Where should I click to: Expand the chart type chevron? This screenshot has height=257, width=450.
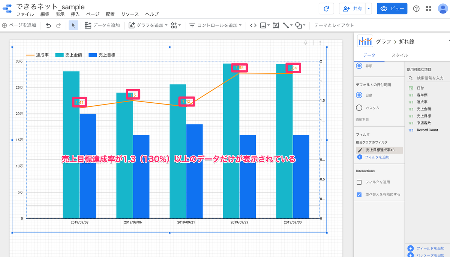point(448,41)
